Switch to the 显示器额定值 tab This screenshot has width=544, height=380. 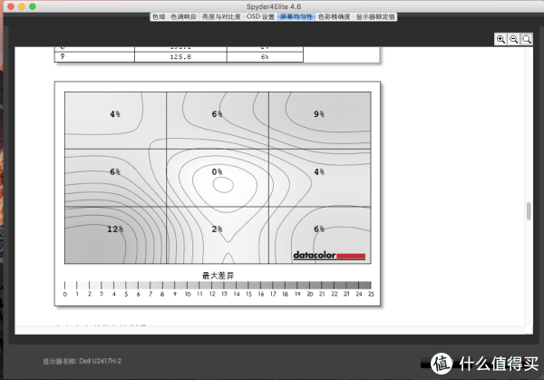(x=375, y=16)
